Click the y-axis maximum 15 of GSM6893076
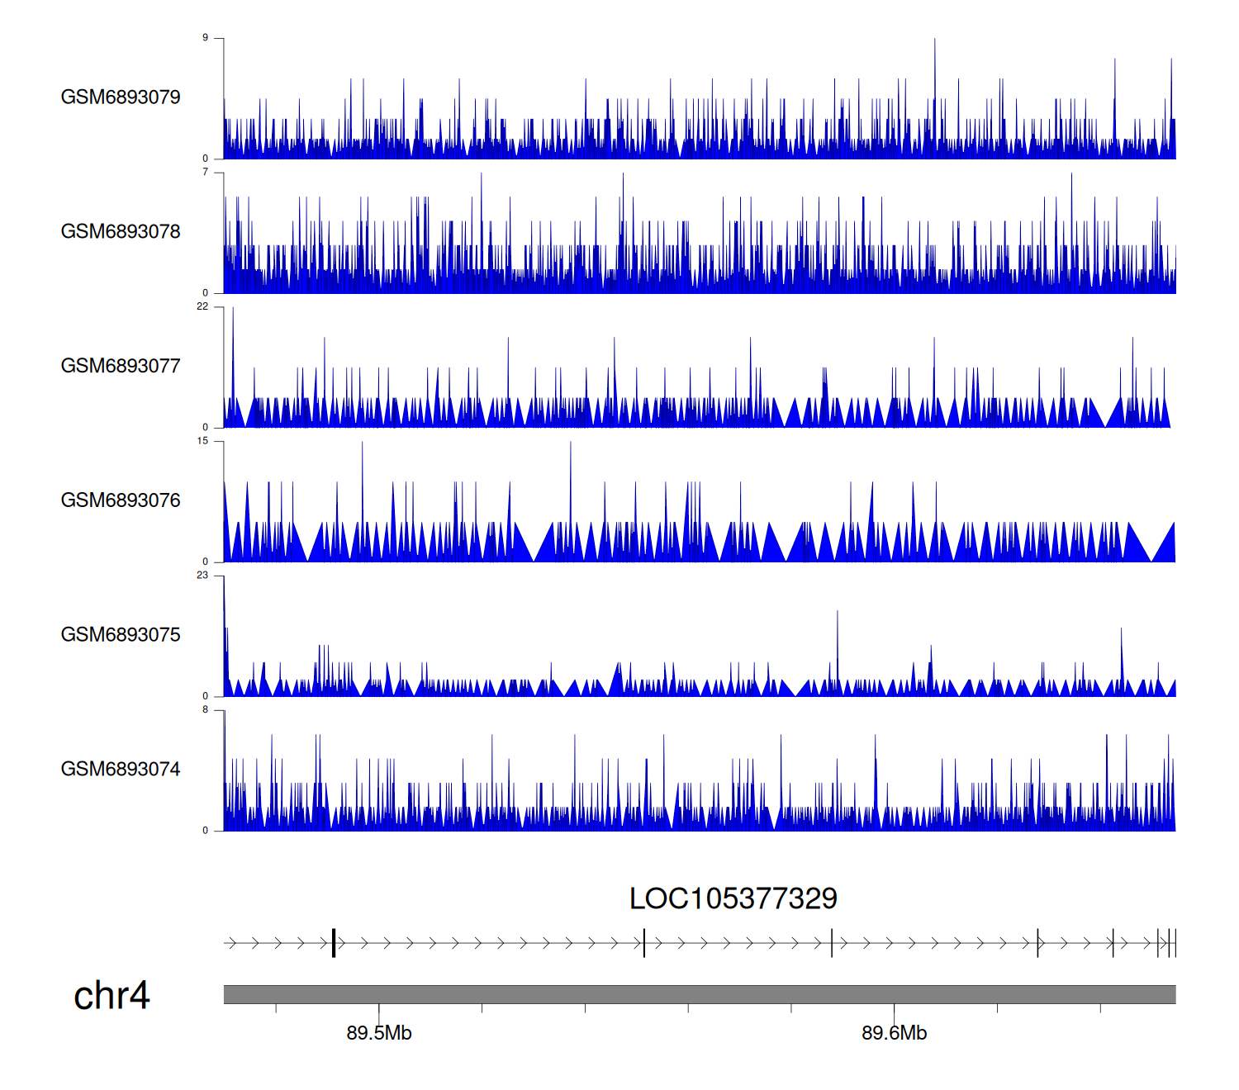Viewport: 1239px width, 1090px height. pyautogui.click(x=202, y=441)
